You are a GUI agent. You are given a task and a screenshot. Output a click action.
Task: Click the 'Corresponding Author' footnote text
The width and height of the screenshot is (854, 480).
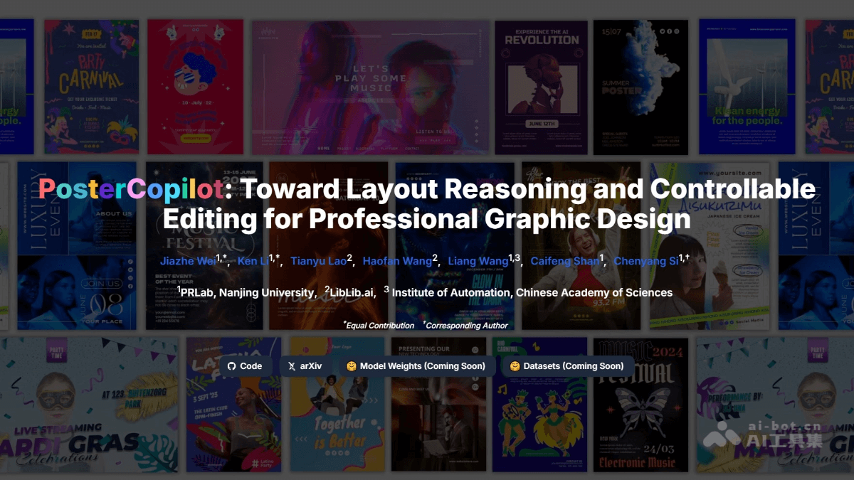click(x=465, y=325)
